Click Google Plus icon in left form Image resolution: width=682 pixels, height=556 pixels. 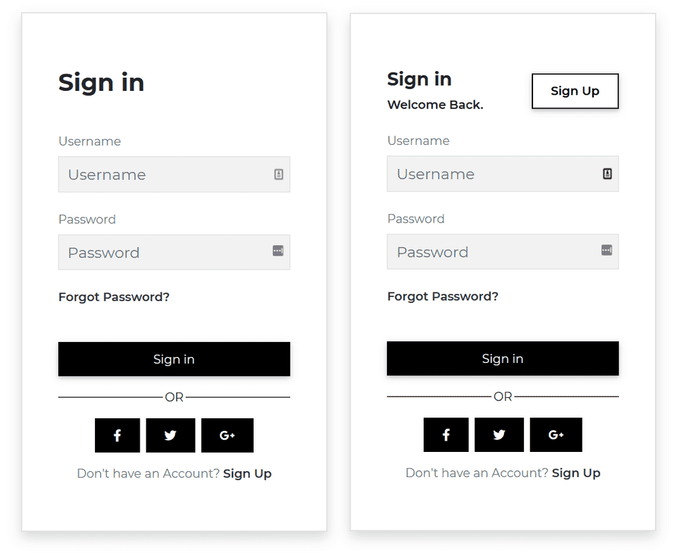[227, 435]
